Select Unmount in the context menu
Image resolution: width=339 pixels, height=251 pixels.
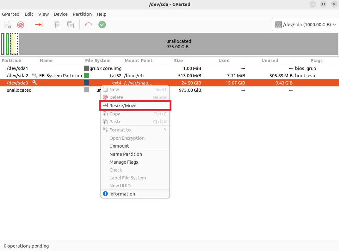pyautogui.click(x=135, y=146)
